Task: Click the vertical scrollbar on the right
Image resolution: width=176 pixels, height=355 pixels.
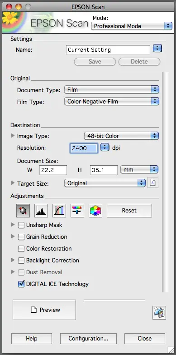Action: click(165, 182)
